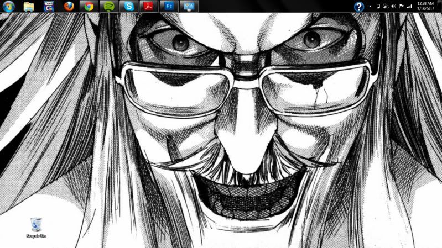Open the Spotify taskbar button

[109, 6]
